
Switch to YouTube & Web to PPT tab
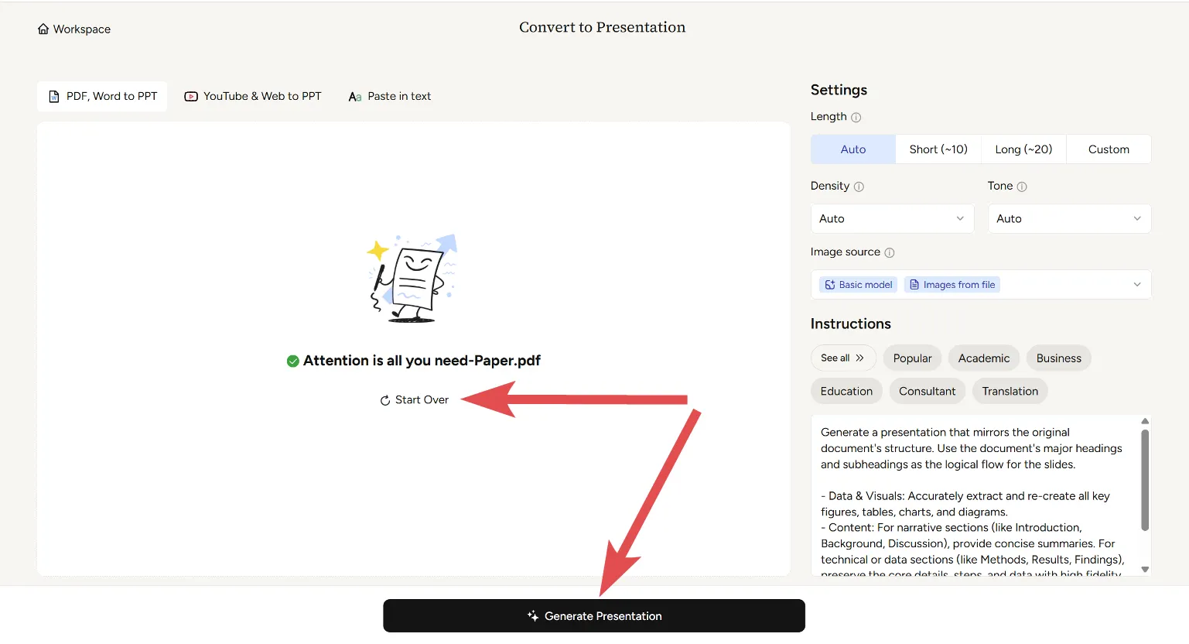[x=253, y=97]
